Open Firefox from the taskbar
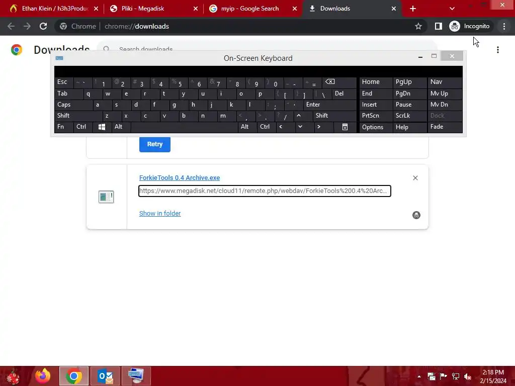This screenshot has height=386, width=515. coord(43,376)
